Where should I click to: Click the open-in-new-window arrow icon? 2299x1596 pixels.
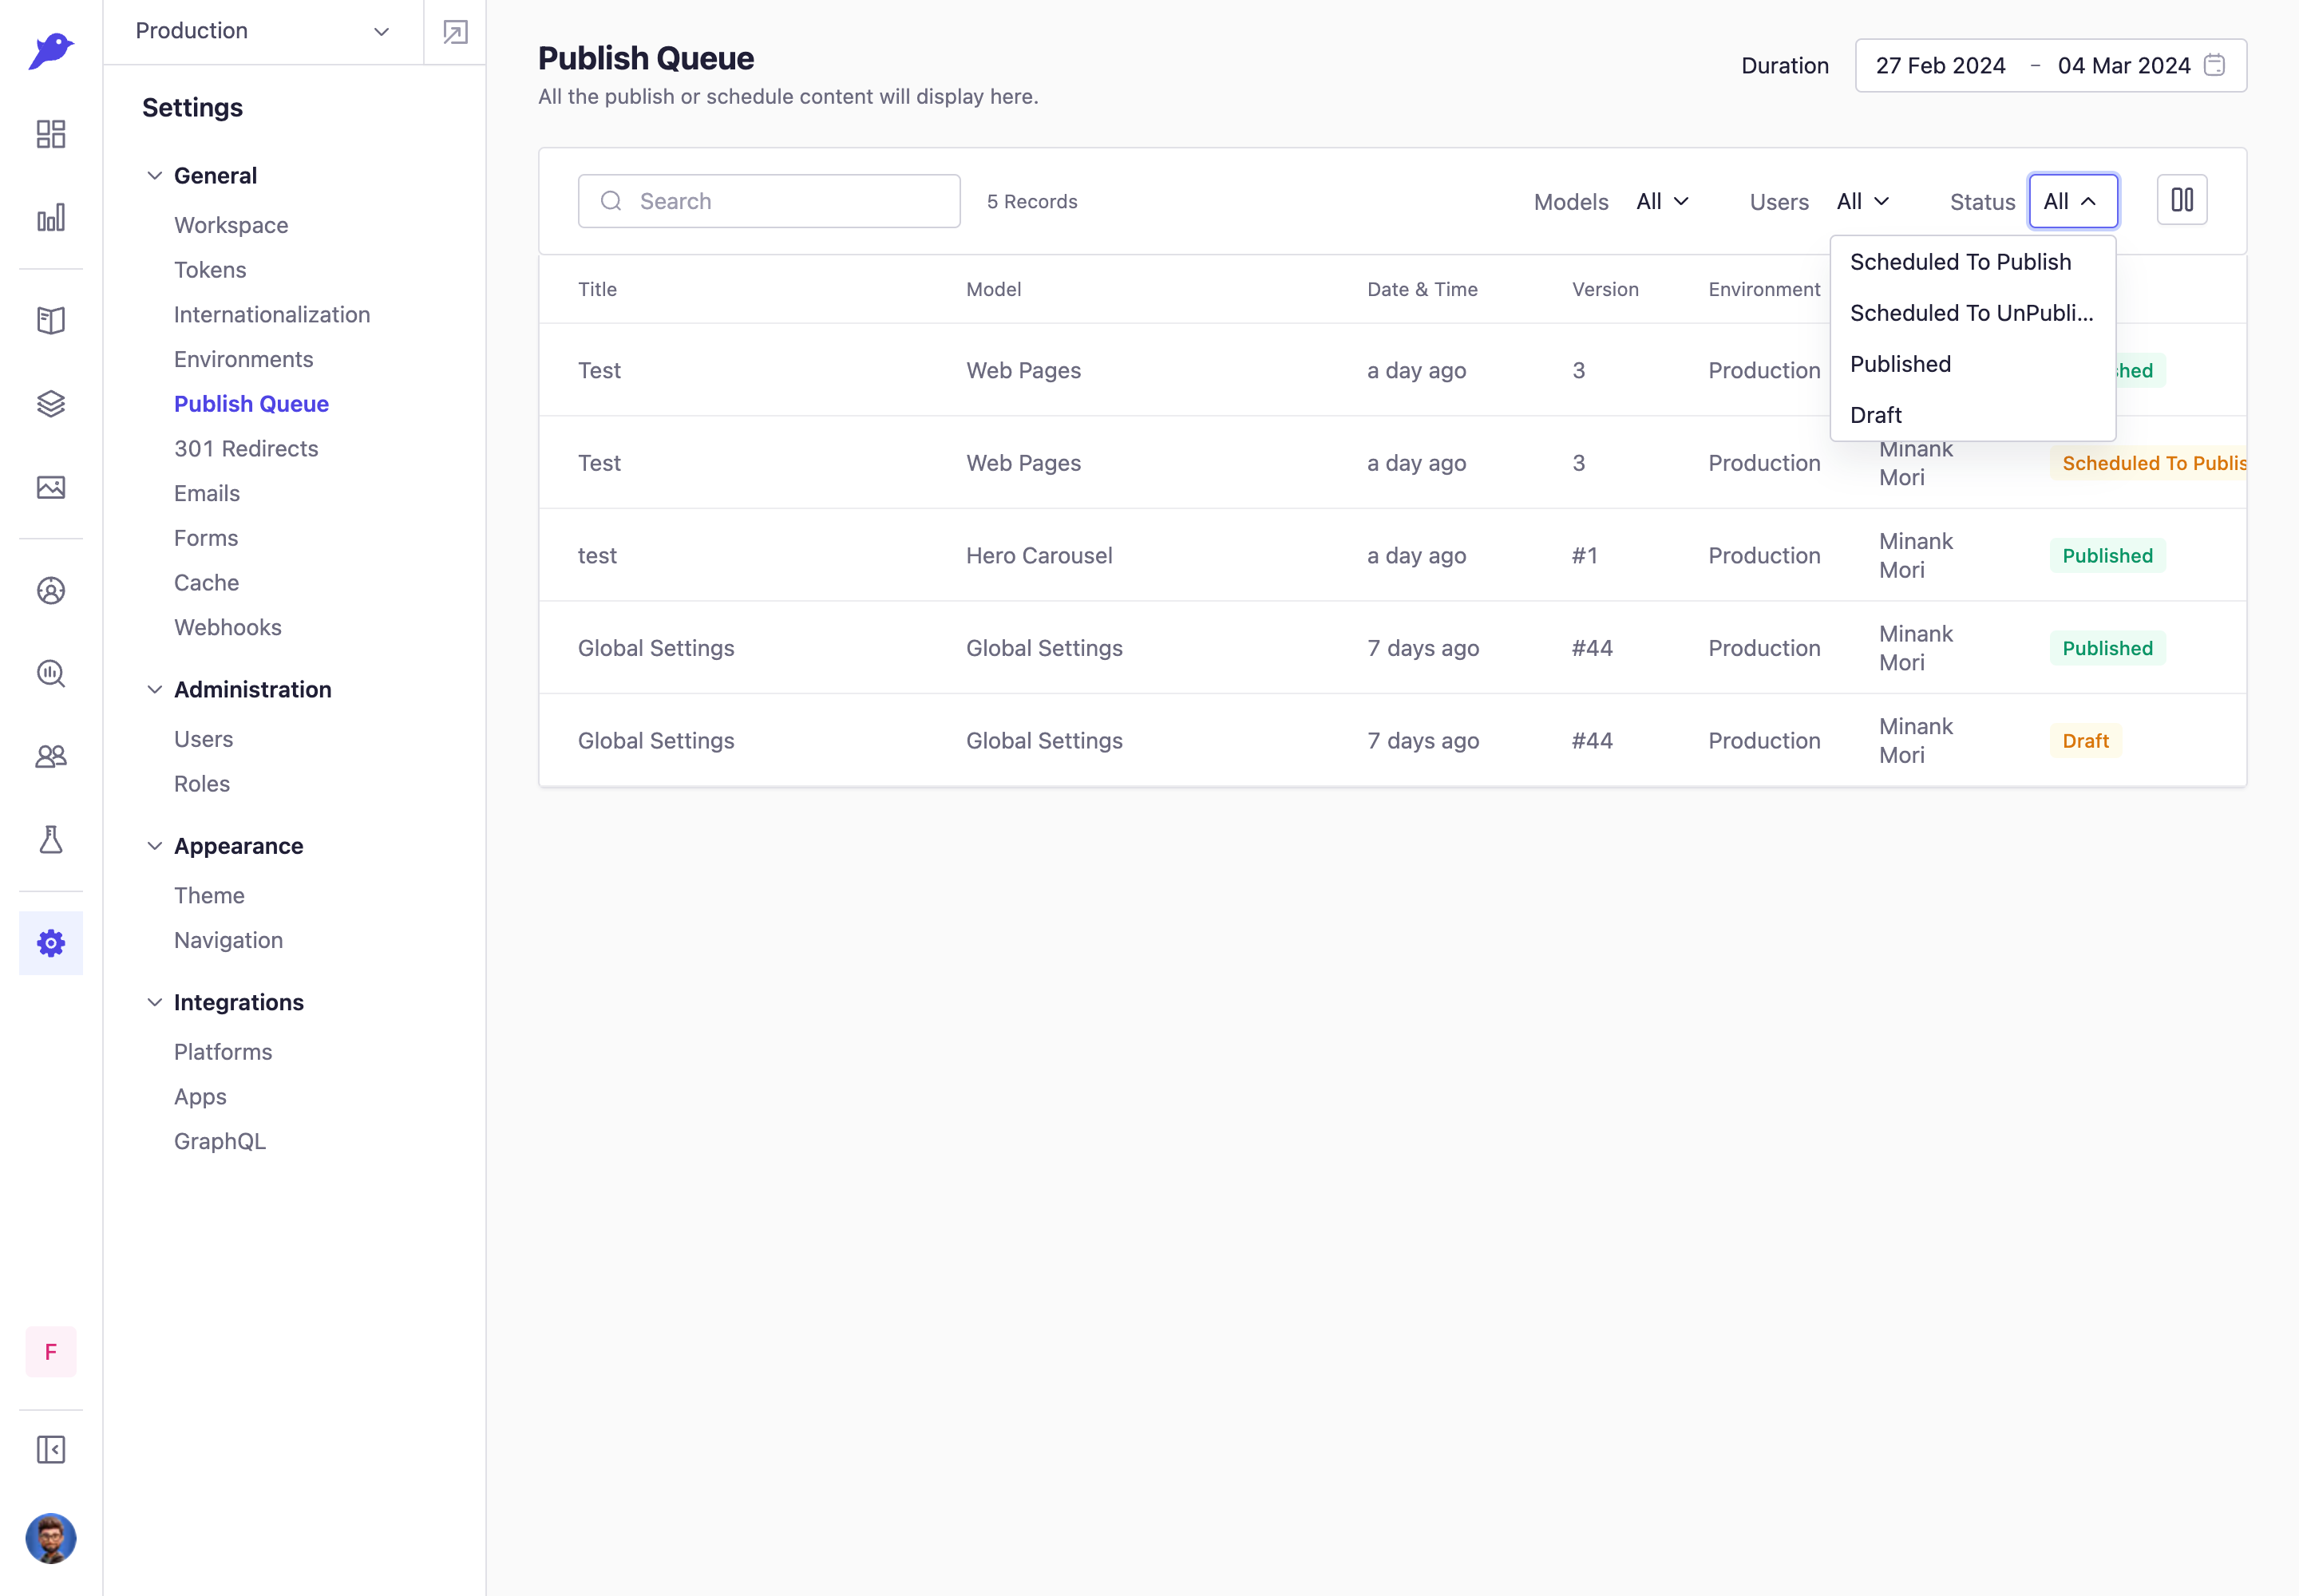coord(455,32)
